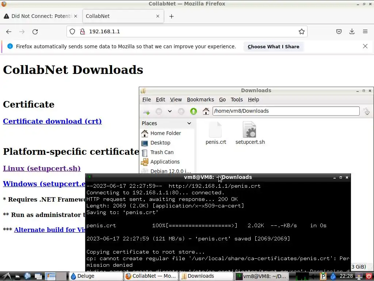Open the tracking protection shield icon
This screenshot has height=281, width=374.
[72, 31]
